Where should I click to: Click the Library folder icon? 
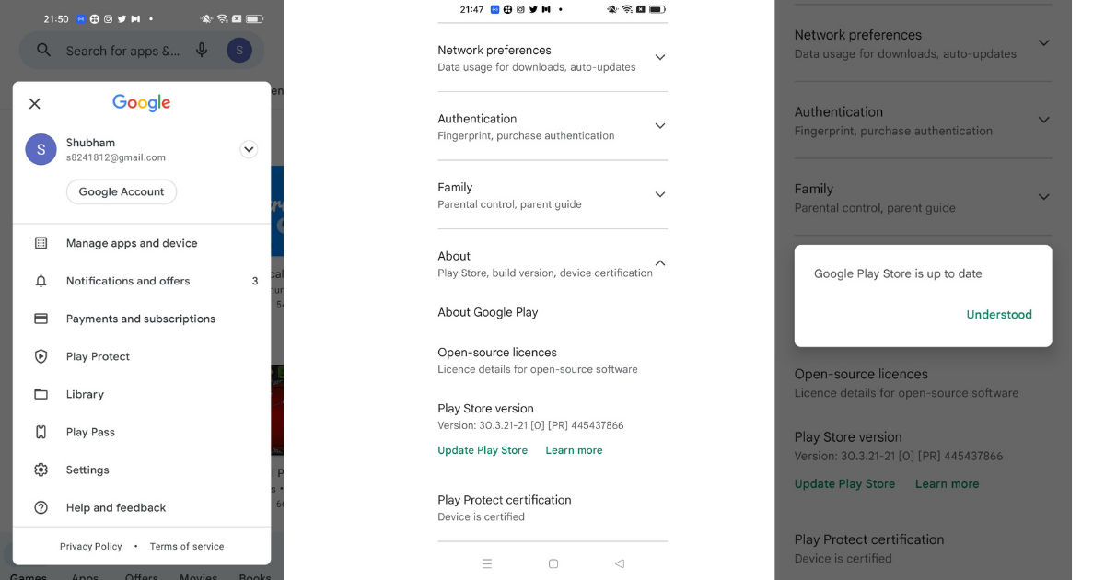41,394
